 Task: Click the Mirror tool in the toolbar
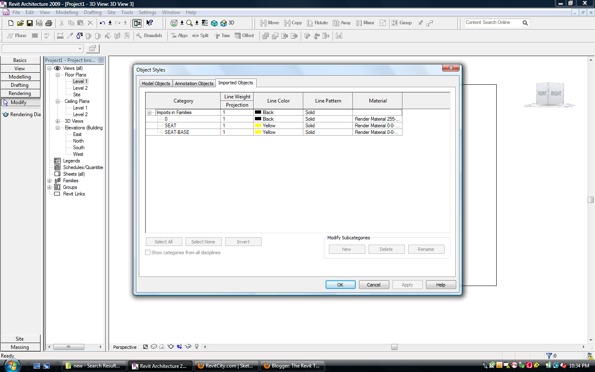pos(365,23)
